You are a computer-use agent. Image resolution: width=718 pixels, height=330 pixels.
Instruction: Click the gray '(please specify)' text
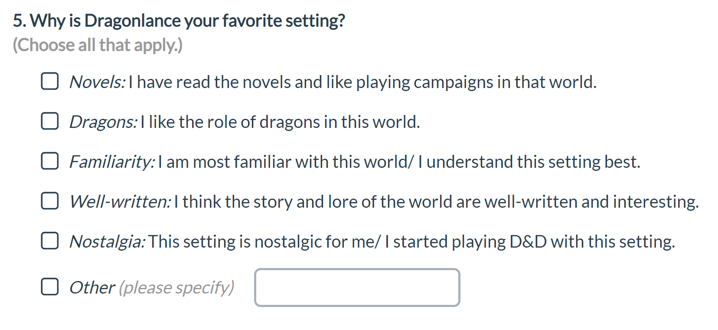tap(176, 288)
